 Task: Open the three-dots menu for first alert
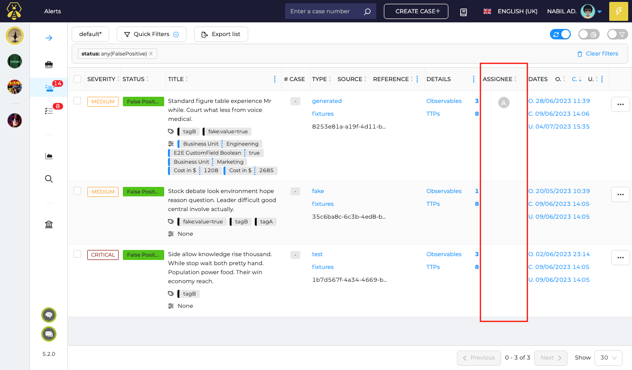[x=620, y=104]
